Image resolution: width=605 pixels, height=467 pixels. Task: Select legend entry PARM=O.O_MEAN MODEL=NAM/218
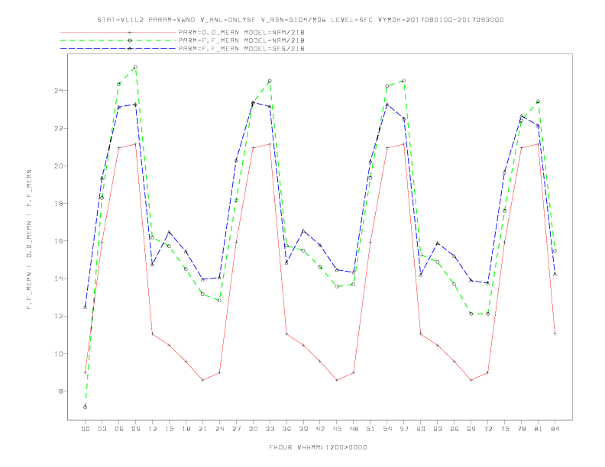pyautogui.click(x=241, y=32)
